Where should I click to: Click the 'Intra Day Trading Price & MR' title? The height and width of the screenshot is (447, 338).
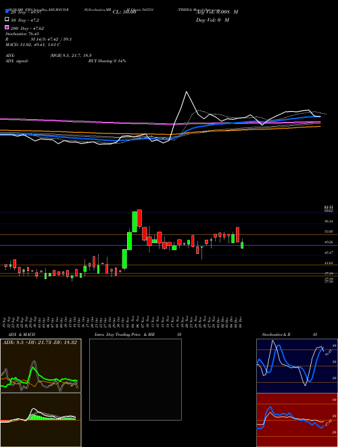click(x=124, y=335)
